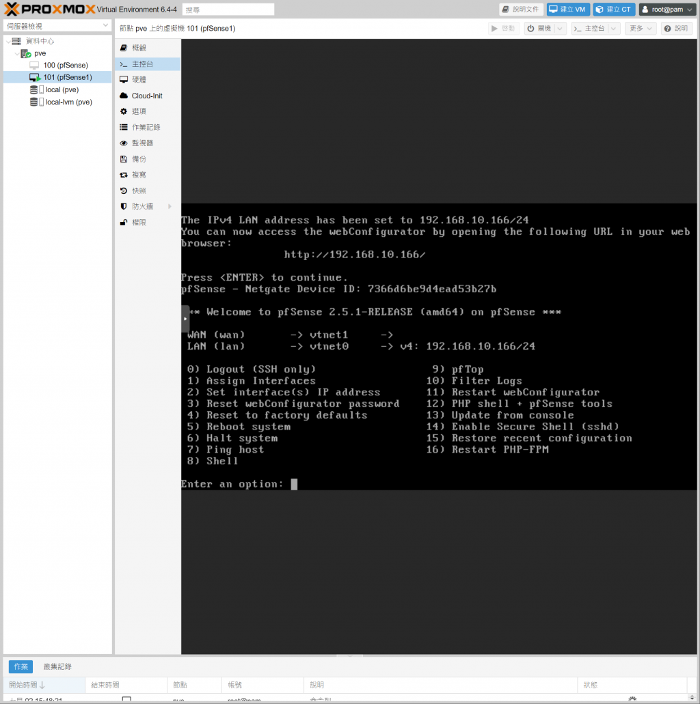Viewport: 700px width, 704px height.
Task: Click the 主控台 console toolbar button
Action: click(591, 28)
